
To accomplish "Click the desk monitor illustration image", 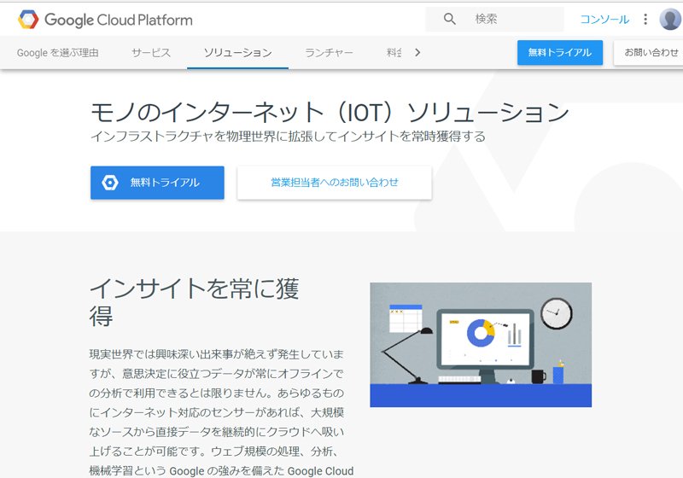I will 481,345.
